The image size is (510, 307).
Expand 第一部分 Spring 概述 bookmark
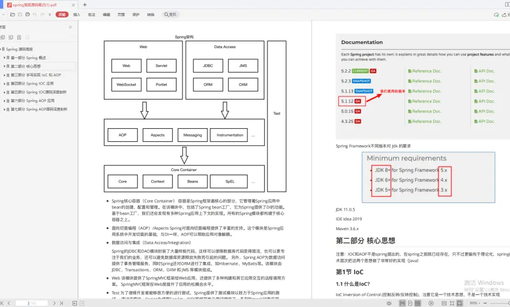point(4,57)
